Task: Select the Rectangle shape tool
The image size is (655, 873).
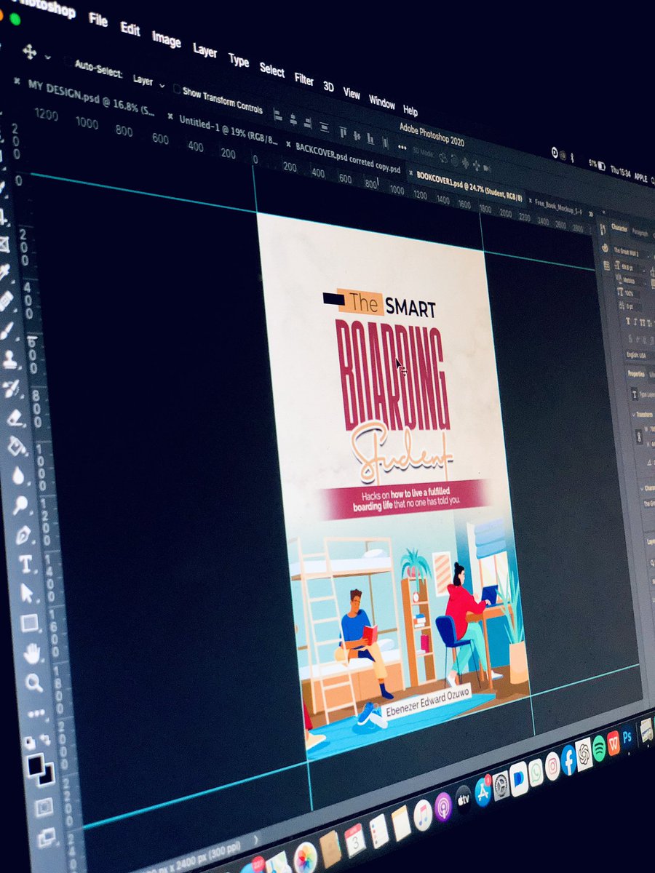Action: pos(29,623)
